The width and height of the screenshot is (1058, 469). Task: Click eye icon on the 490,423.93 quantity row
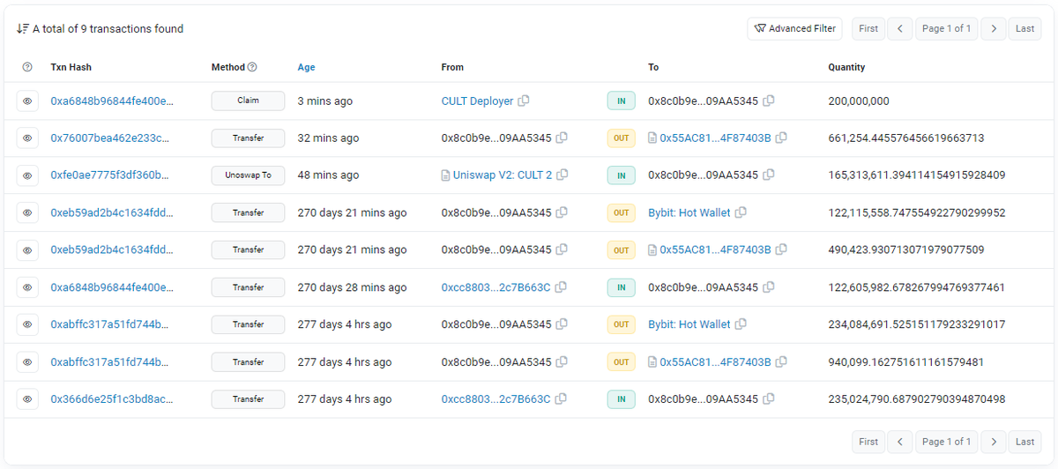tap(27, 250)
